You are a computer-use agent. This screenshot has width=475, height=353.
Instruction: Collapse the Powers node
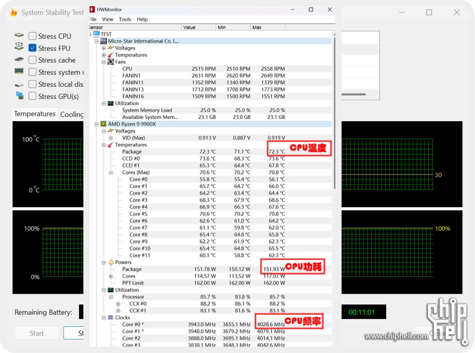(104, 262)
